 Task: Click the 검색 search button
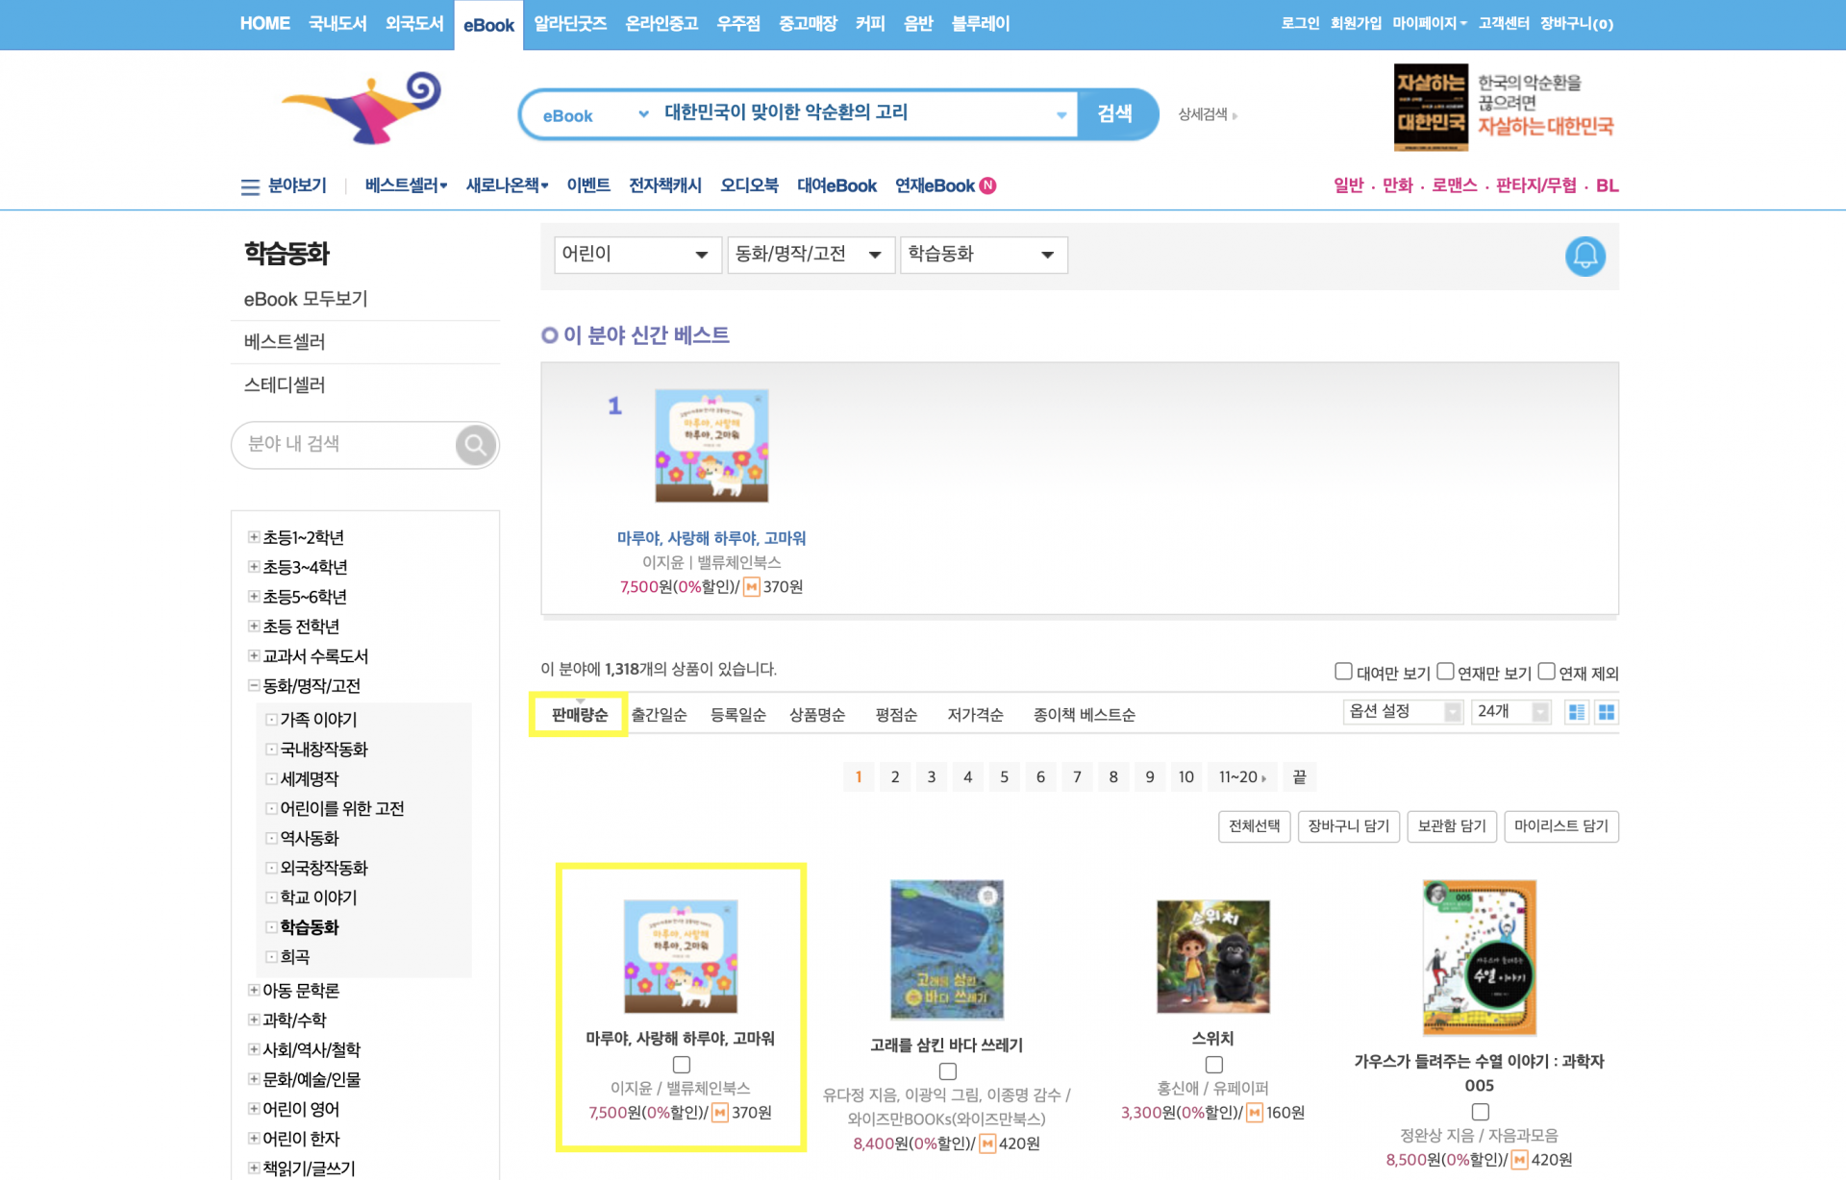coord(1116,114)
